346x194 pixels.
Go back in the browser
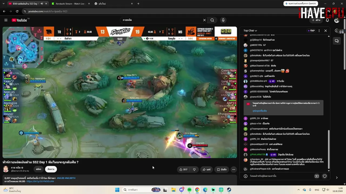4,11
